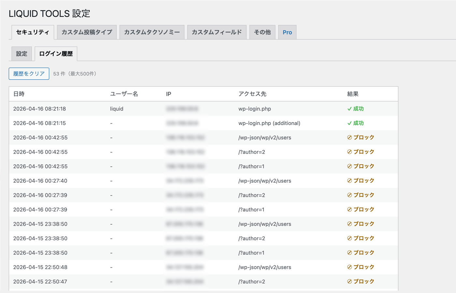Switch to the Pro tab
The height and width of the screenshot is (293, 456).
click(x=287, y=32)
